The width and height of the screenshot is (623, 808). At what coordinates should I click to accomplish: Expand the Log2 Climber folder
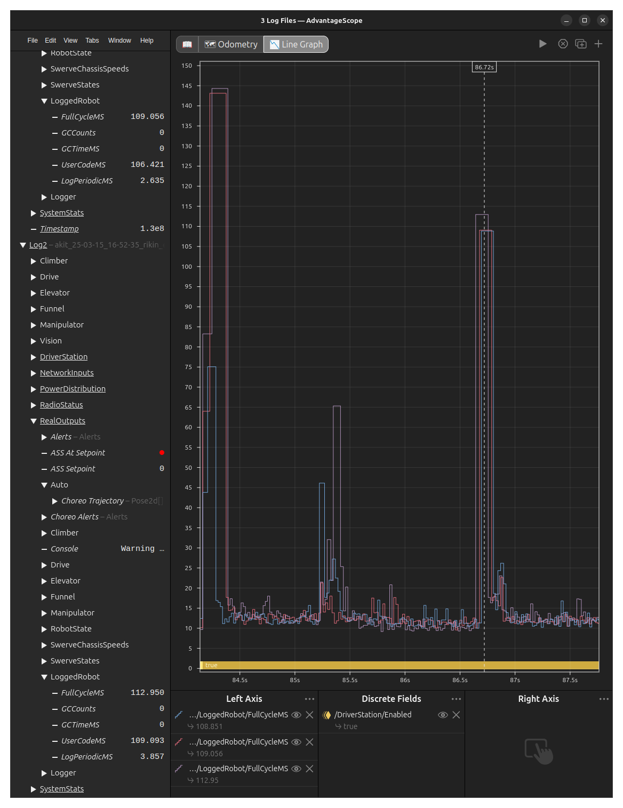point(34,261)
